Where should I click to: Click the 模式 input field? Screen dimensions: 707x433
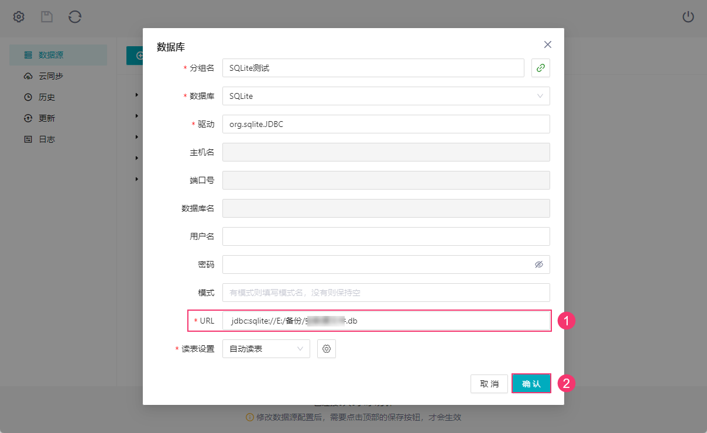[x=386, y=293]
